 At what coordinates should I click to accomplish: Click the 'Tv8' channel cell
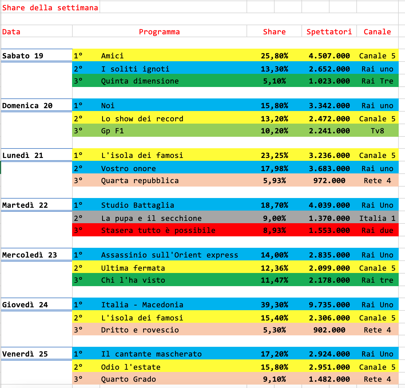[x=377, y=131]
